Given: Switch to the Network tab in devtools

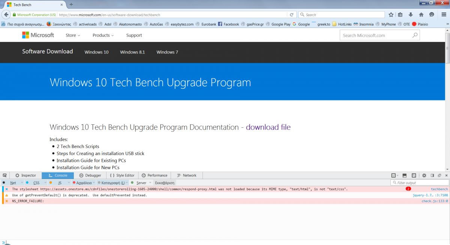Looking at the screenshot, I should pyautogui.click(x=187, y=175).
